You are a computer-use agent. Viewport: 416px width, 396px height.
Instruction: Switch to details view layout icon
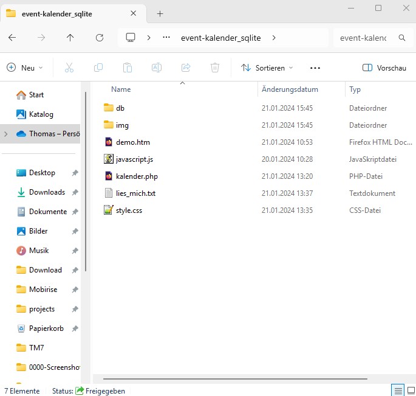398,391
